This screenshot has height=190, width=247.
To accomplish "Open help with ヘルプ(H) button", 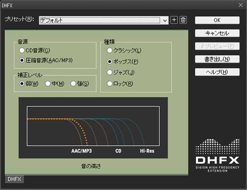I will 217,72.
